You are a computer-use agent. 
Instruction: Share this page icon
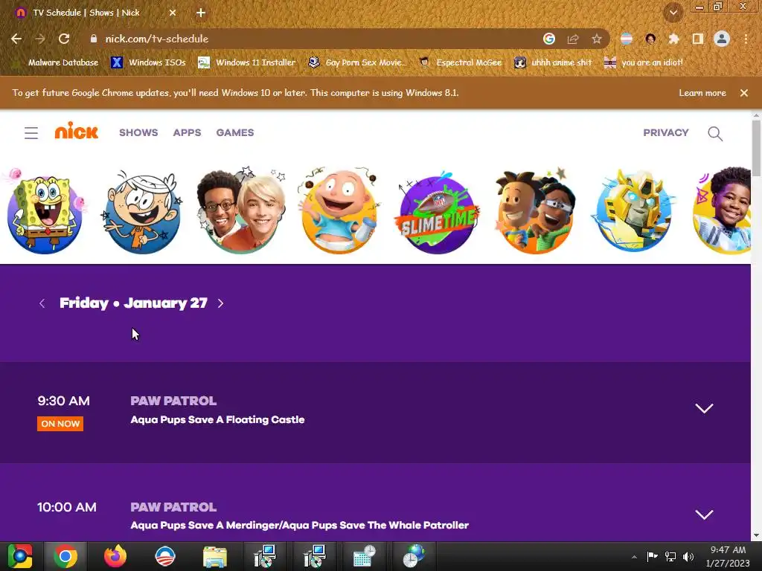[x=573, y=39]
